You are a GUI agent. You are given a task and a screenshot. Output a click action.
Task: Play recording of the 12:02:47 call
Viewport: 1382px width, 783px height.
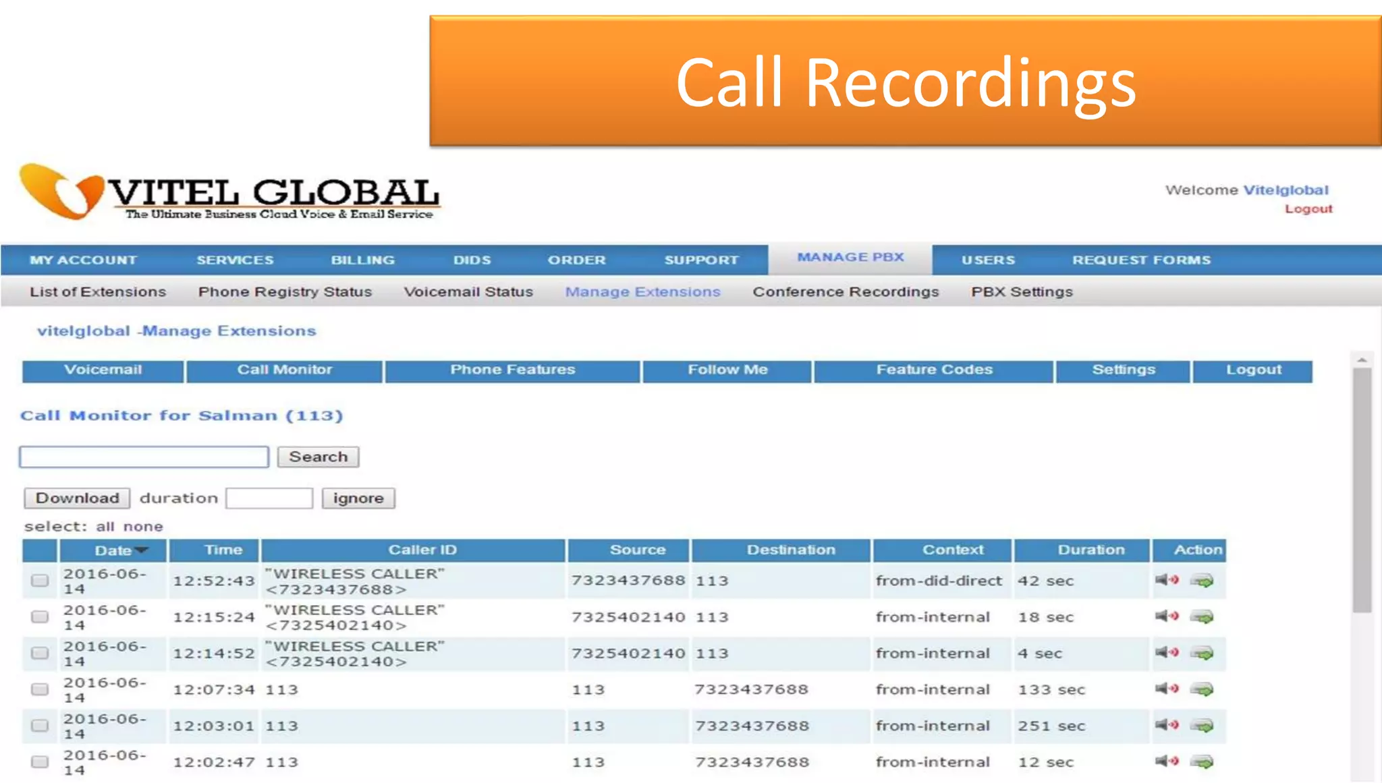point(1167,761)
